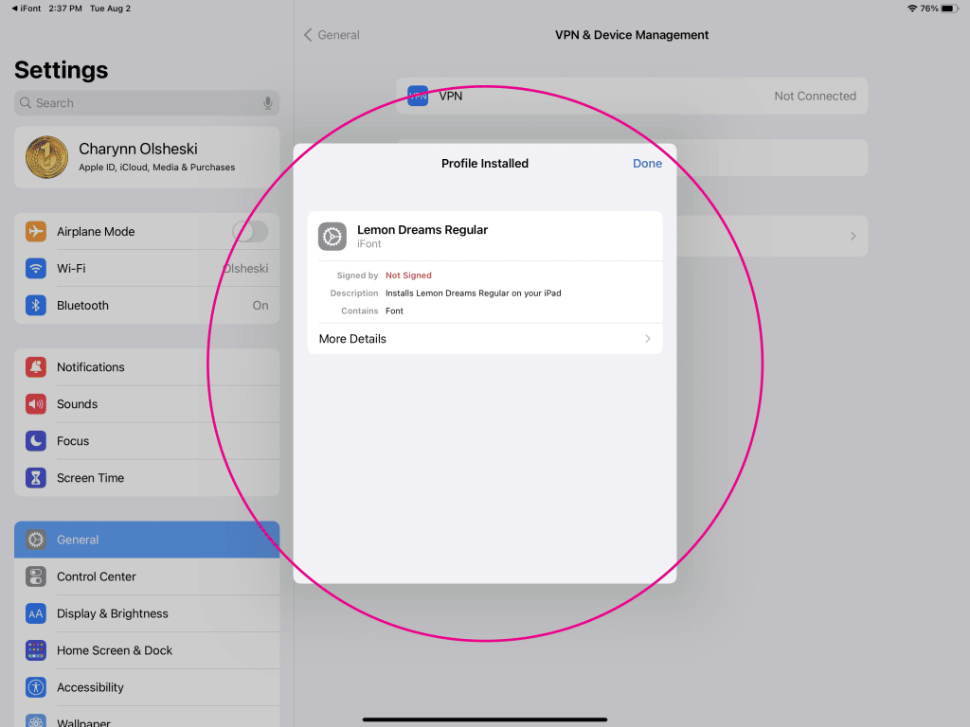This screenshot has width=970, height=727.
Task: Tap the Notifications bell icon
Action: (36, 367)
